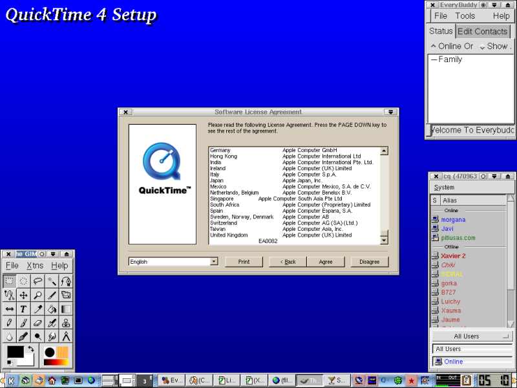Select the Convolve blur droplet tool

(x=9, y=336)
